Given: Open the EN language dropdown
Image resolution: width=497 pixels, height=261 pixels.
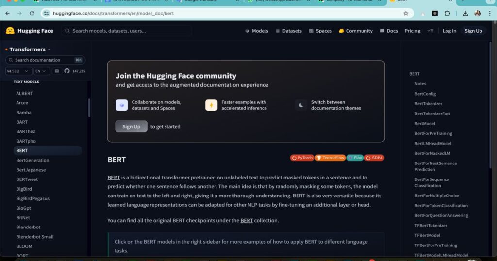Looking at the screenshot, I should click(41, 71).
